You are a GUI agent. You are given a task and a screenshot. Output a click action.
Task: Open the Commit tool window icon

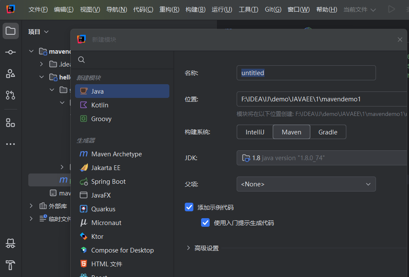[x=11, y=52]
